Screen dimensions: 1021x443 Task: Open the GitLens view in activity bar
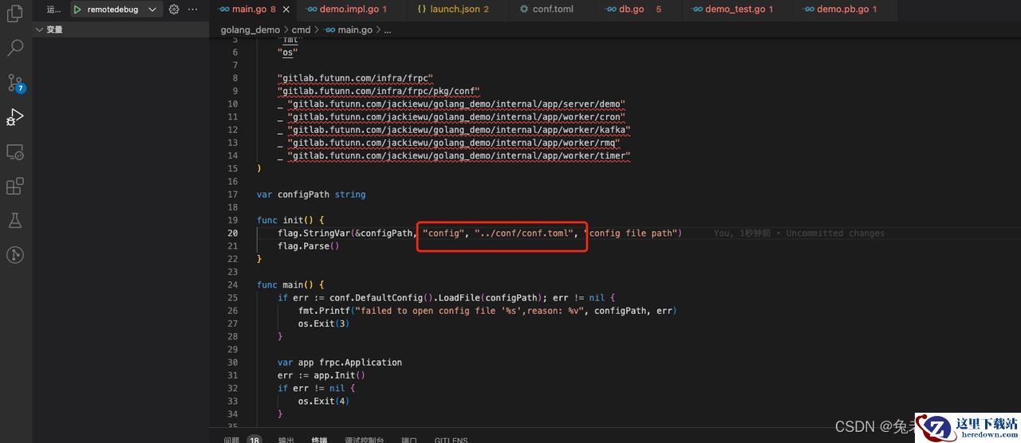pos(15,255)
